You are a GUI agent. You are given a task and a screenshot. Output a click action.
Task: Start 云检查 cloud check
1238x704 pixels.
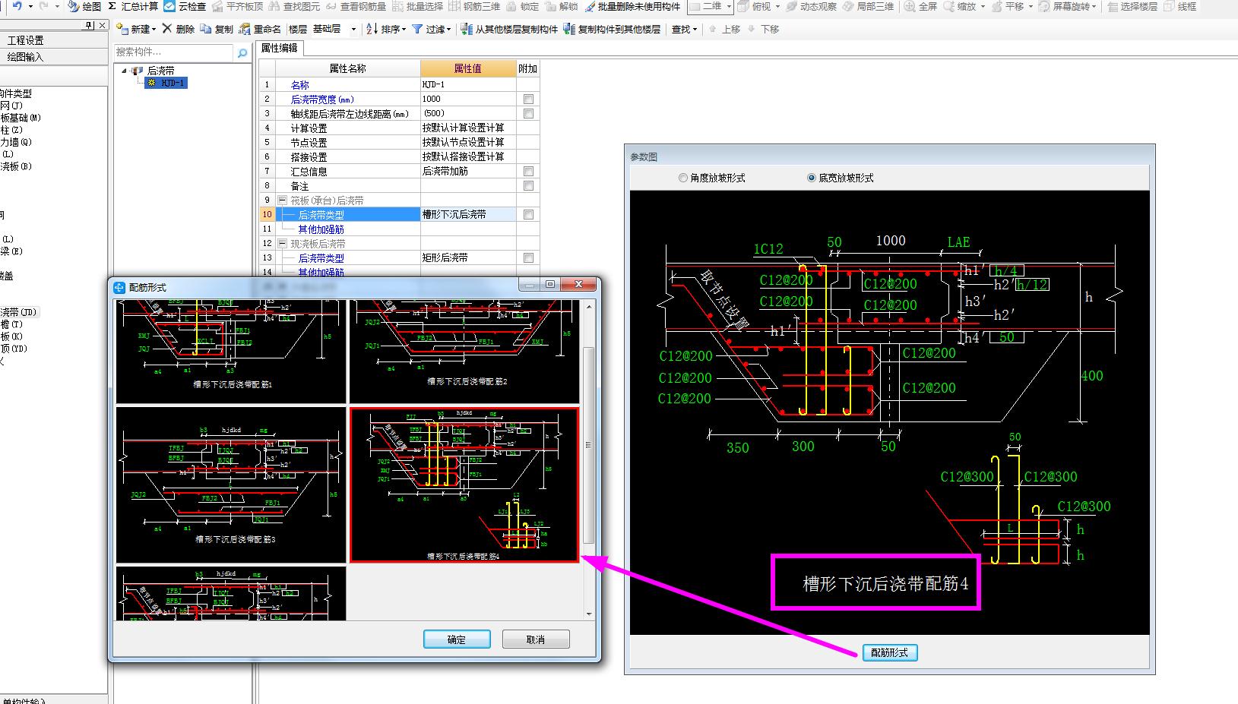point(185,6)
